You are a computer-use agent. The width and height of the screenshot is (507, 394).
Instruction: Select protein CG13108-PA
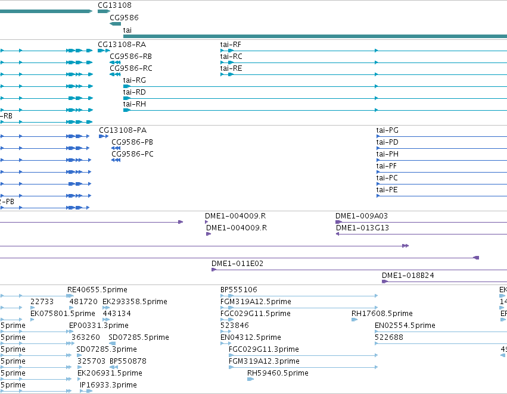(x=123, y=130)
